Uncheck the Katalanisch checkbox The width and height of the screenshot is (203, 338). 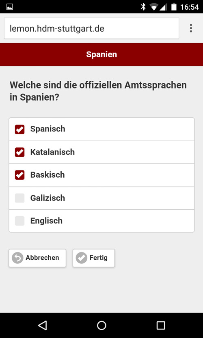(19, 152)
